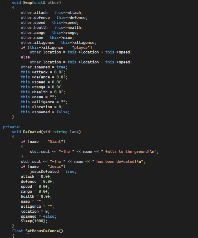Click the 'else' keyword

(x=25, y=57)
